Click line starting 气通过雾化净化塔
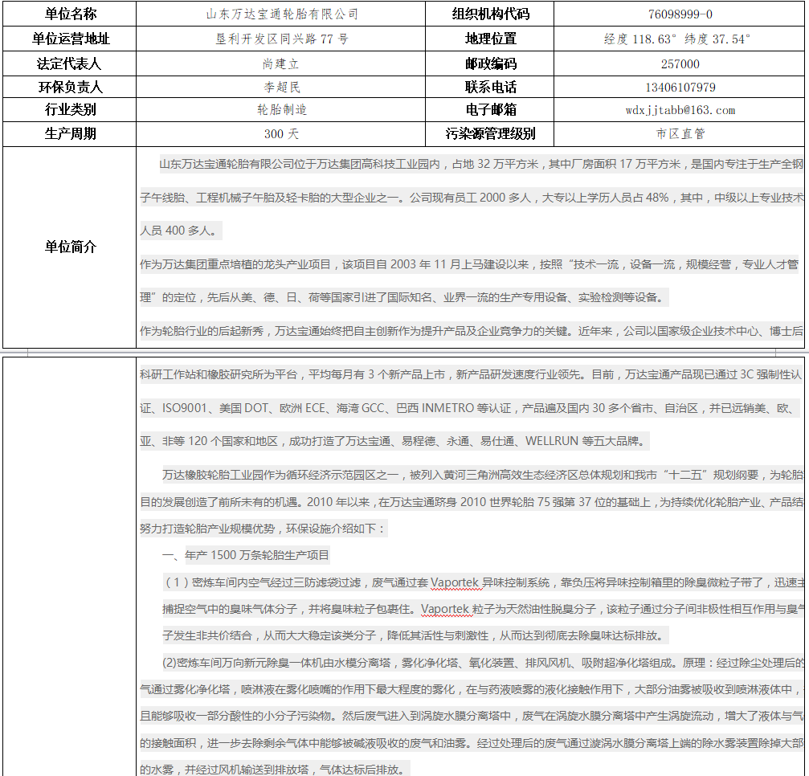The width and height of the screenshot is (809, 776). [471, 689]
